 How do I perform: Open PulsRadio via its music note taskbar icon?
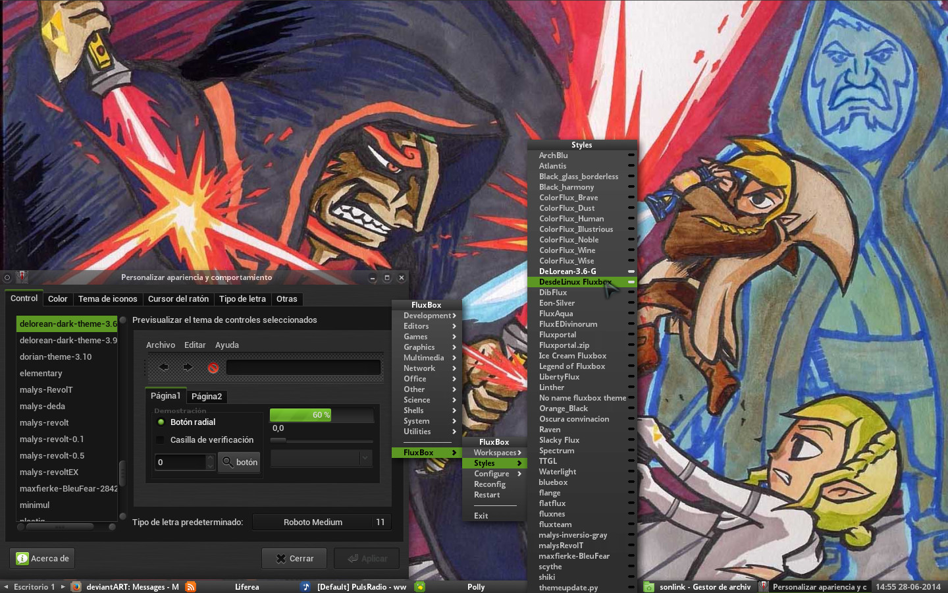tap(305, 586)
